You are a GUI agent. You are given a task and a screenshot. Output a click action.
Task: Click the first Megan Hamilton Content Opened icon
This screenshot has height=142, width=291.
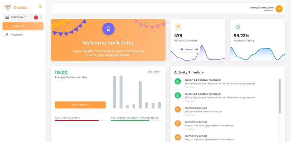click(x=178, y=123)
